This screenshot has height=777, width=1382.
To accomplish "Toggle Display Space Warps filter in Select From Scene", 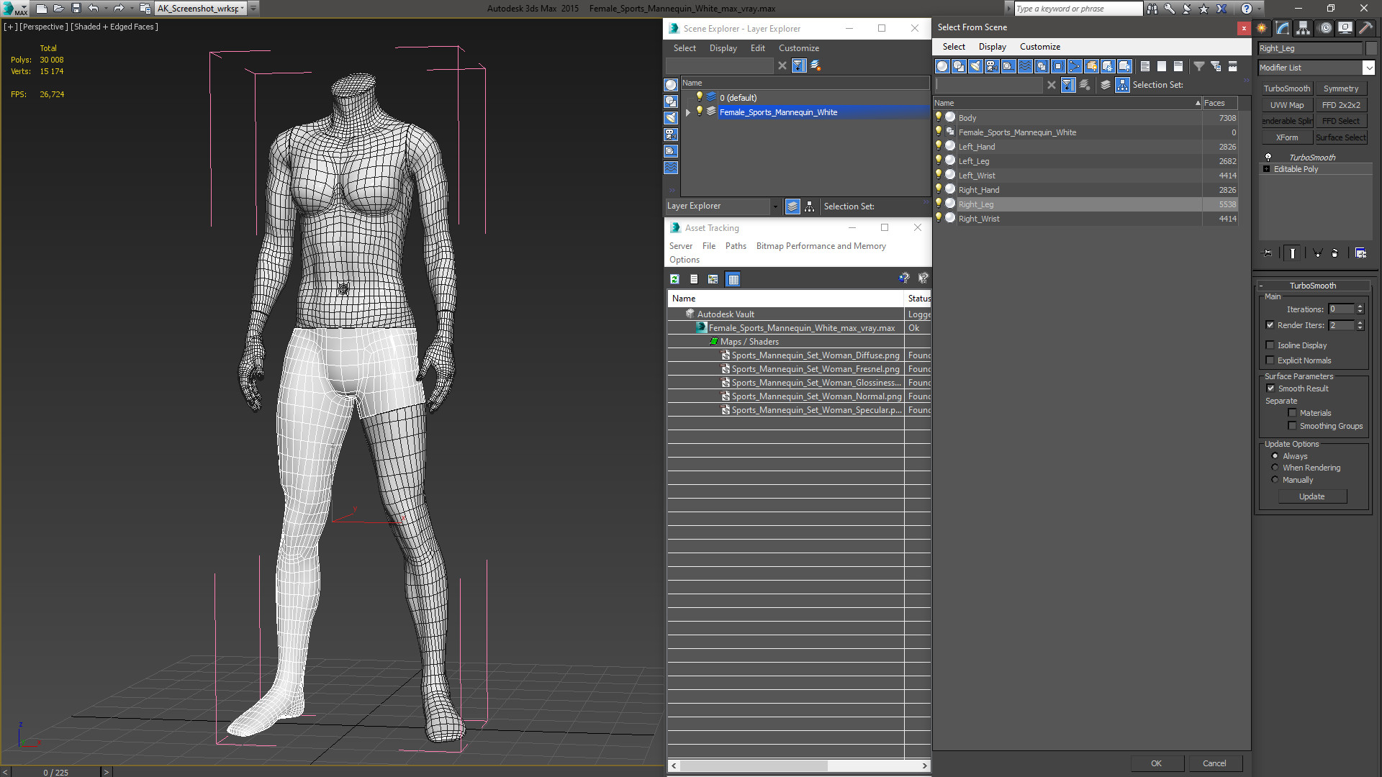I will pos(1025,66).
